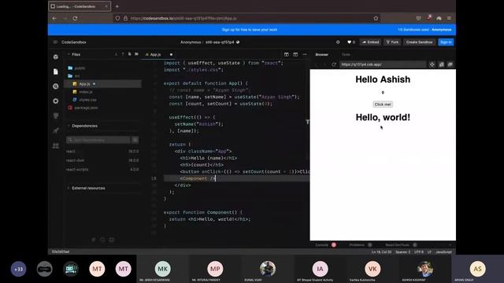504x283 pixels.
Task: Select App.js in file tree
Action: 103,84
